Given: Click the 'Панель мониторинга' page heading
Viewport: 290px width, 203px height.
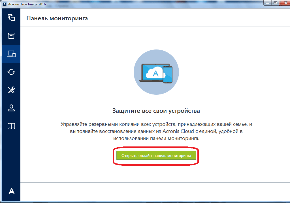Looking at the screenshot, I should pos(57,18).
